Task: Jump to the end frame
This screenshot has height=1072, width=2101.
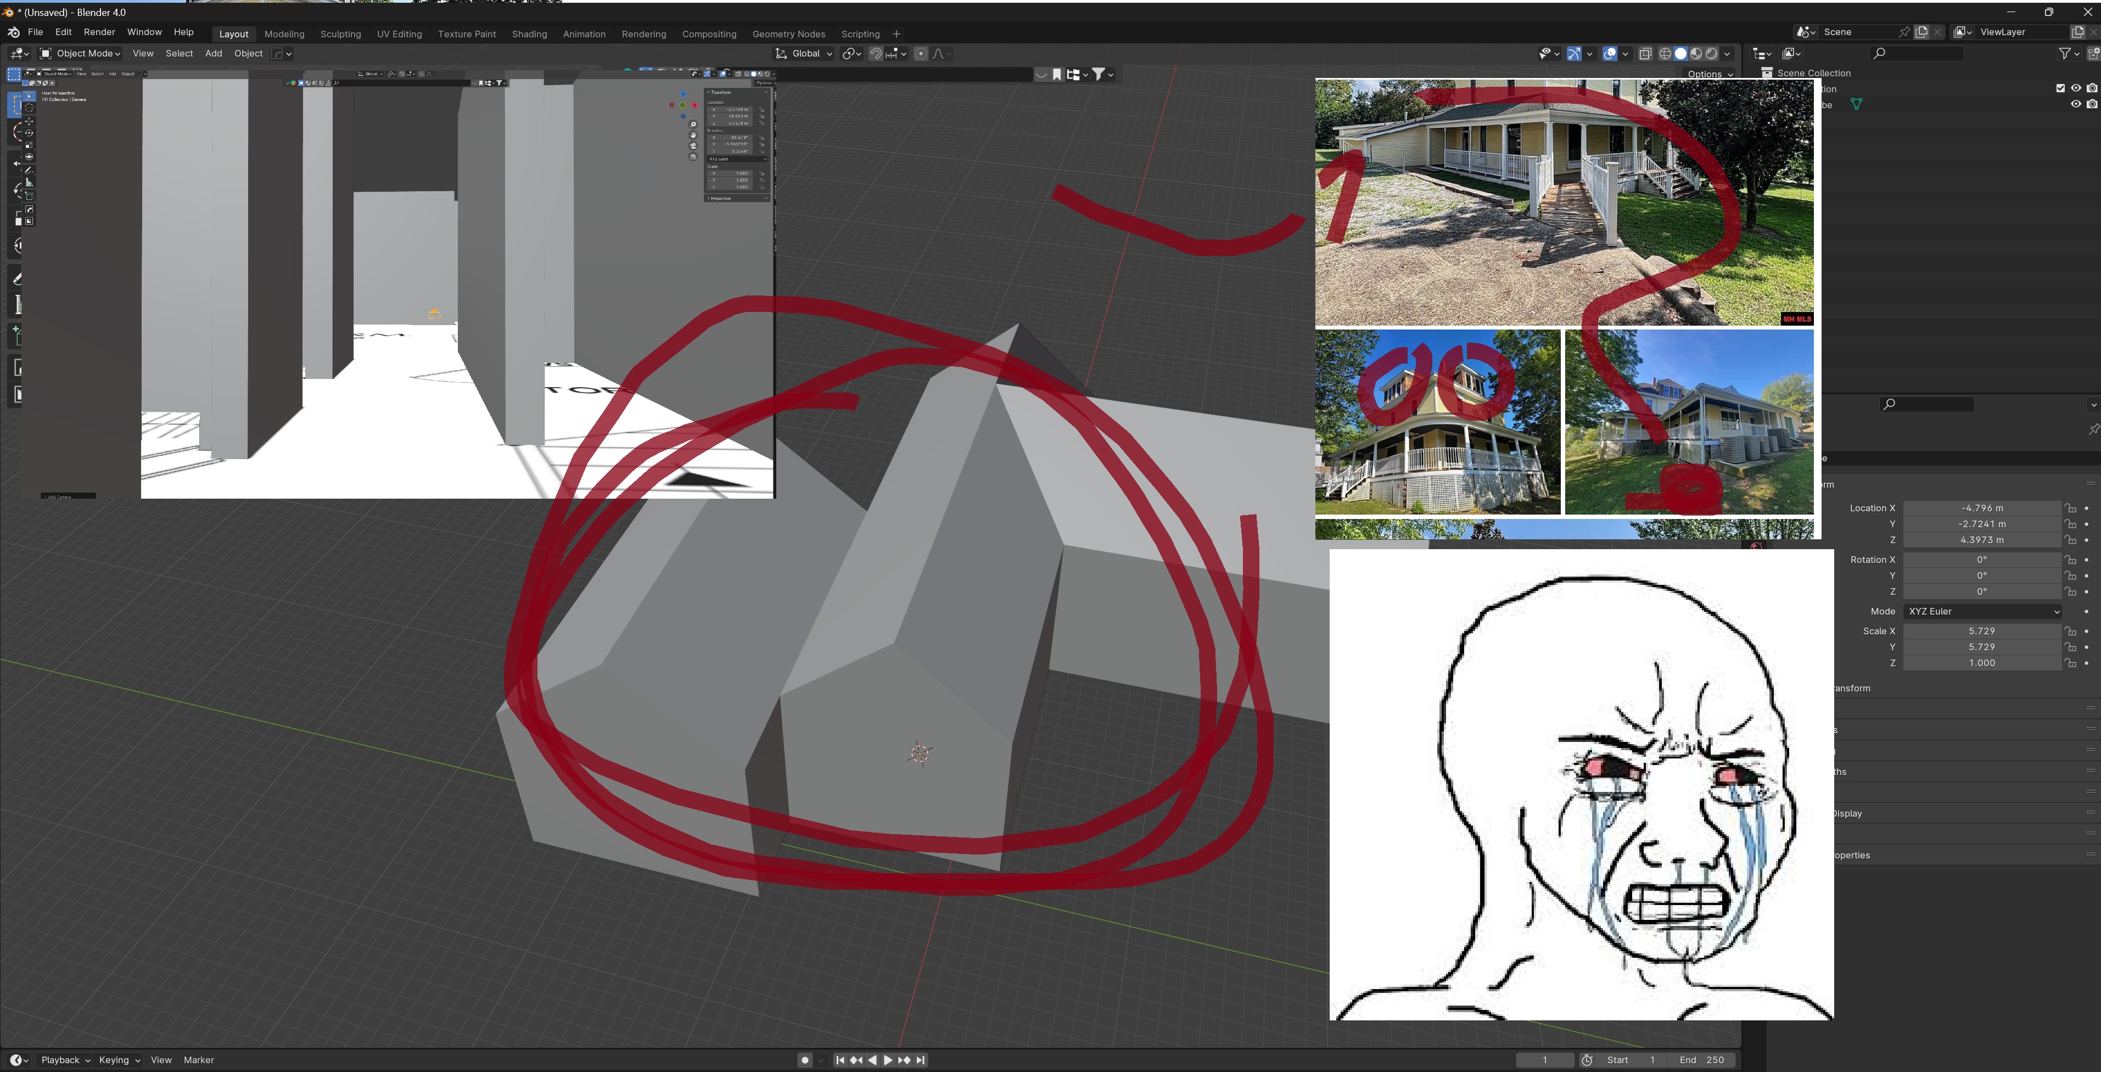Action: 921,1060
